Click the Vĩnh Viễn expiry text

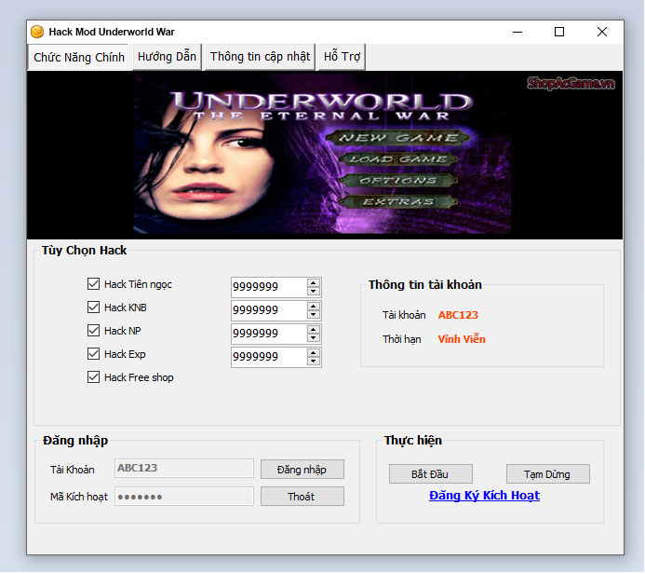click(x=462, y=339)
